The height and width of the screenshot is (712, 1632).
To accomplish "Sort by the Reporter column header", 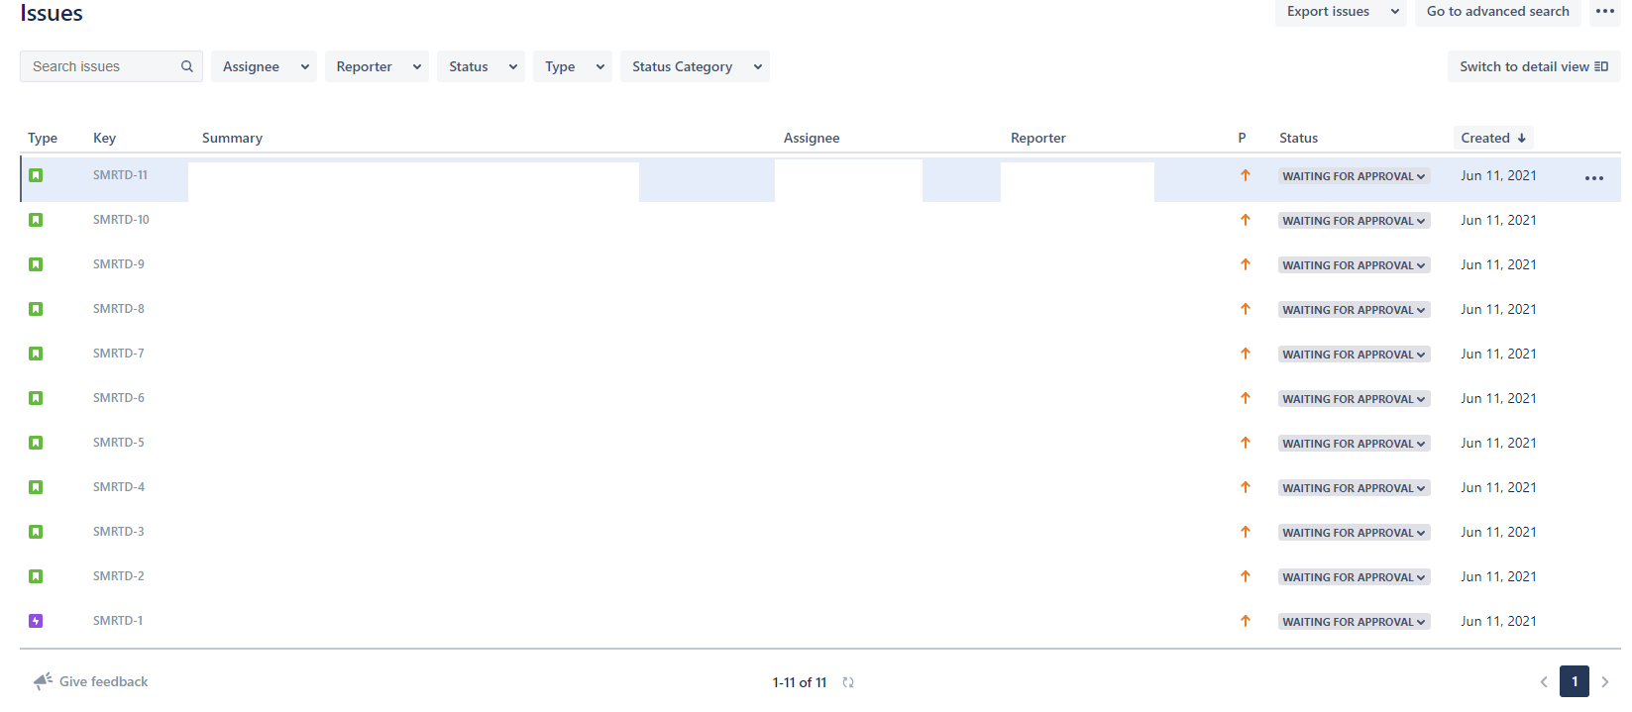I will (x=1038, y=138).
